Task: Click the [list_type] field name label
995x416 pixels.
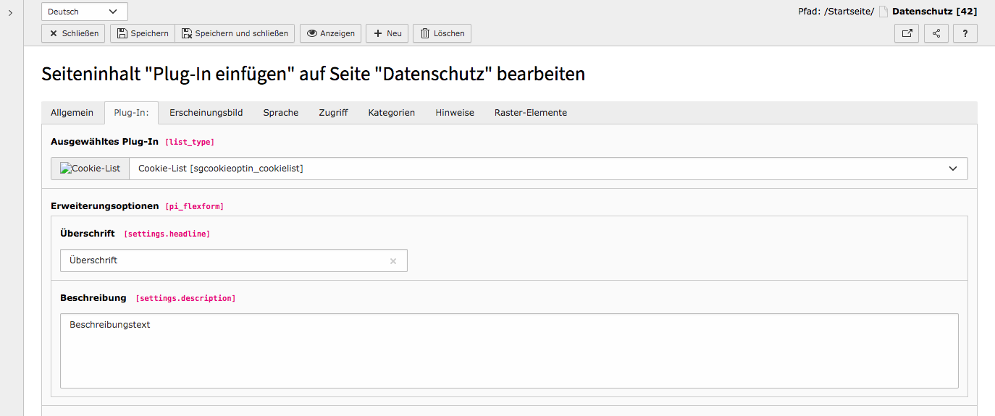Action: 190,143
